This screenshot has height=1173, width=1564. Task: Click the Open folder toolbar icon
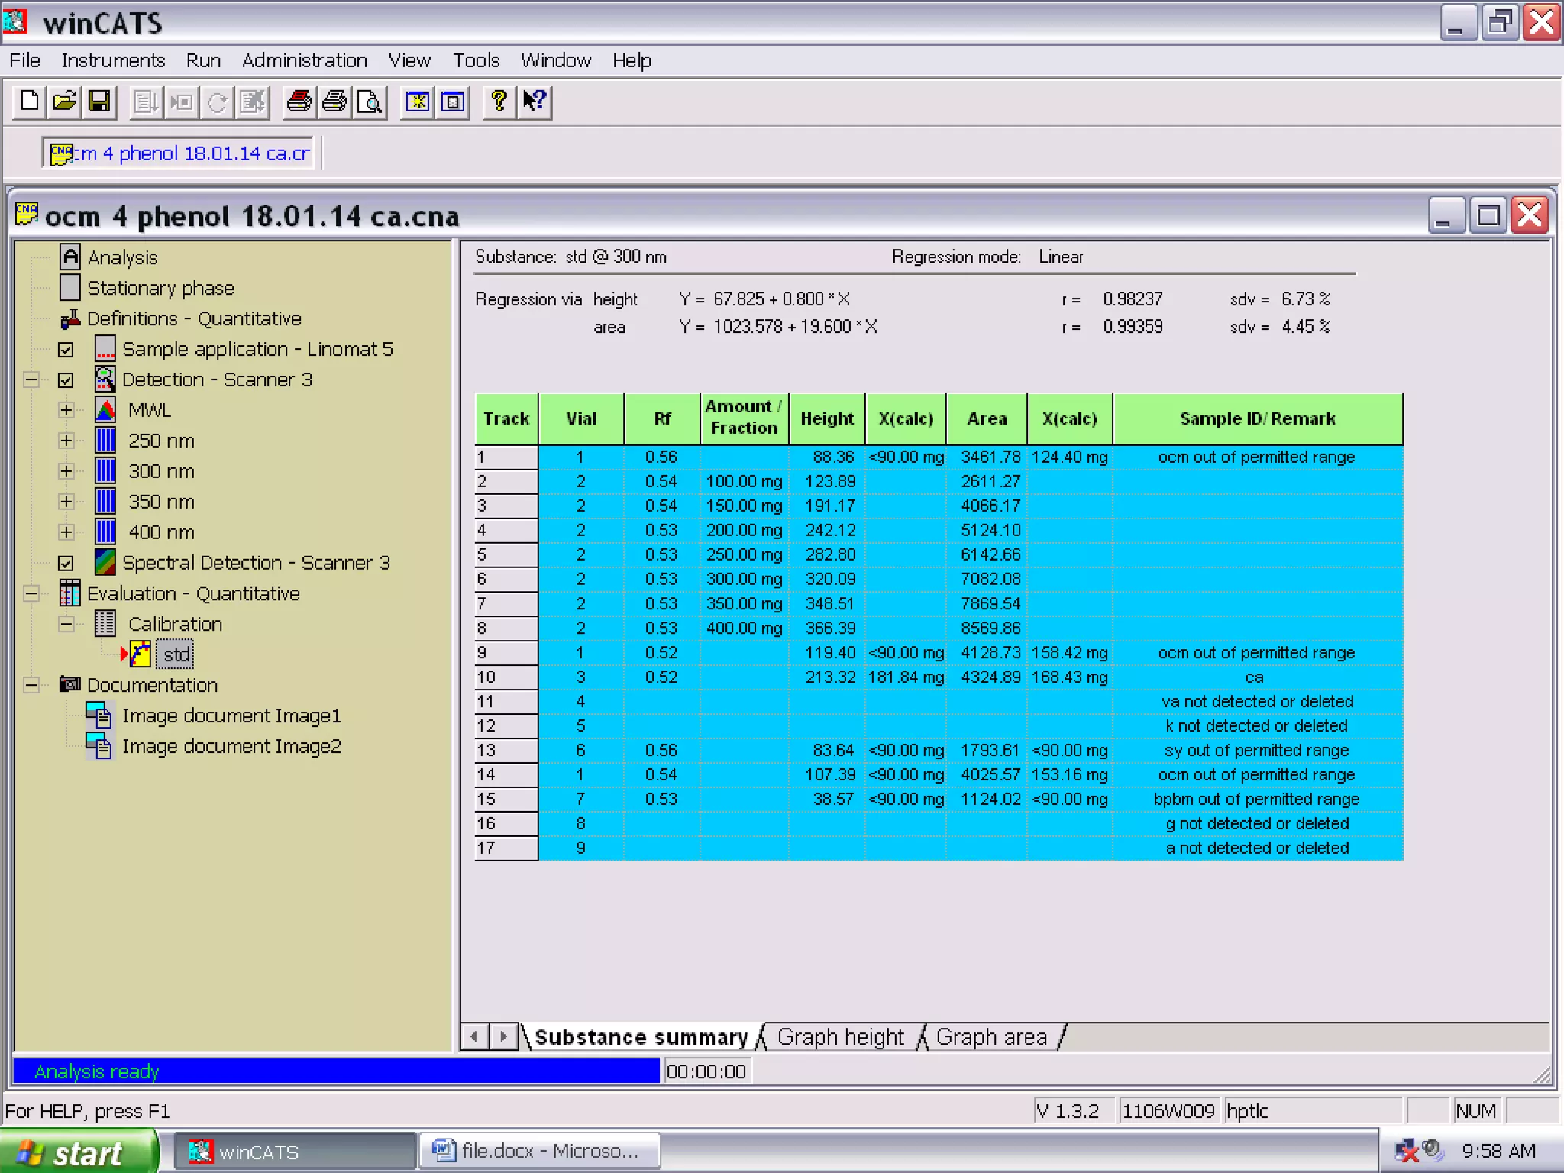(x=65, y=102)
